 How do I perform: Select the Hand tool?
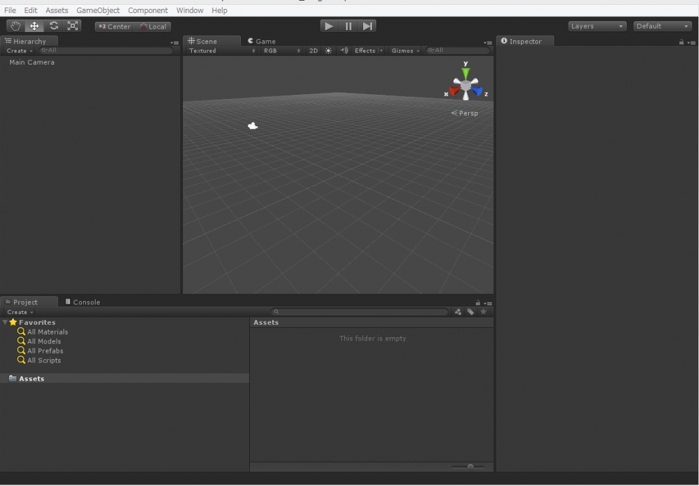15,27
